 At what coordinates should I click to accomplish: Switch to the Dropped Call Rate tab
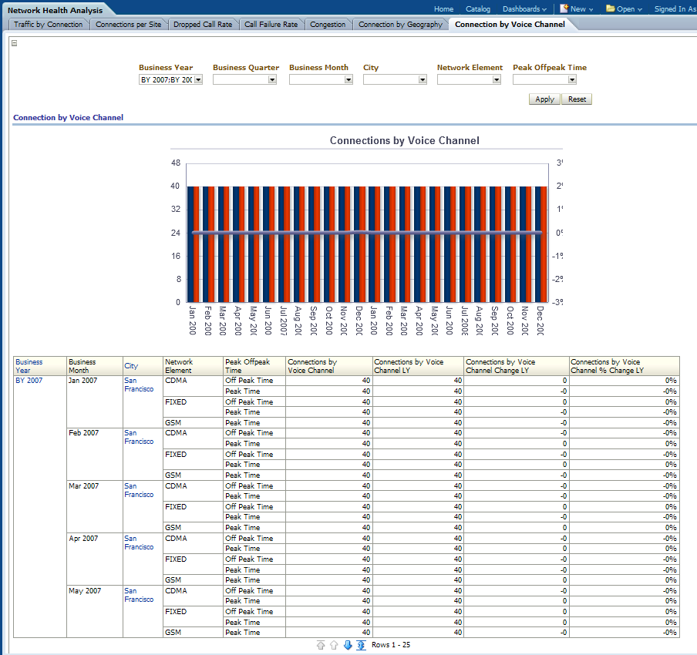[x=202, y=25]
